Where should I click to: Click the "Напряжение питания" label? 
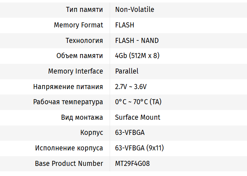(68, 87)
